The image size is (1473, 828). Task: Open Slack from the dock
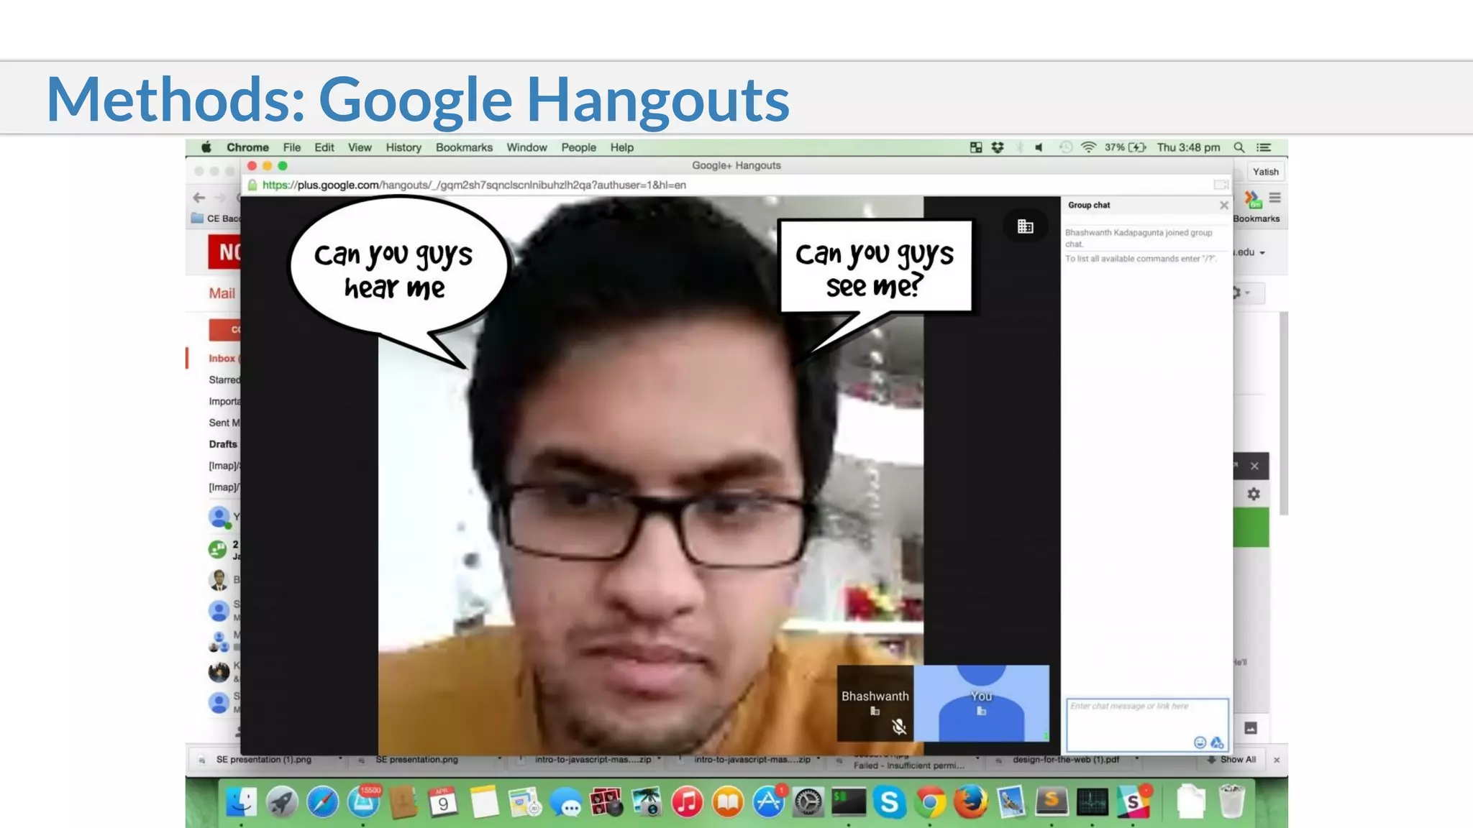(1134, 802)
